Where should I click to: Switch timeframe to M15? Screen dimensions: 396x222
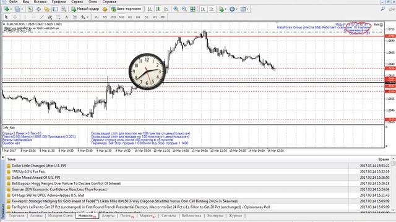(x=113, y=17)
